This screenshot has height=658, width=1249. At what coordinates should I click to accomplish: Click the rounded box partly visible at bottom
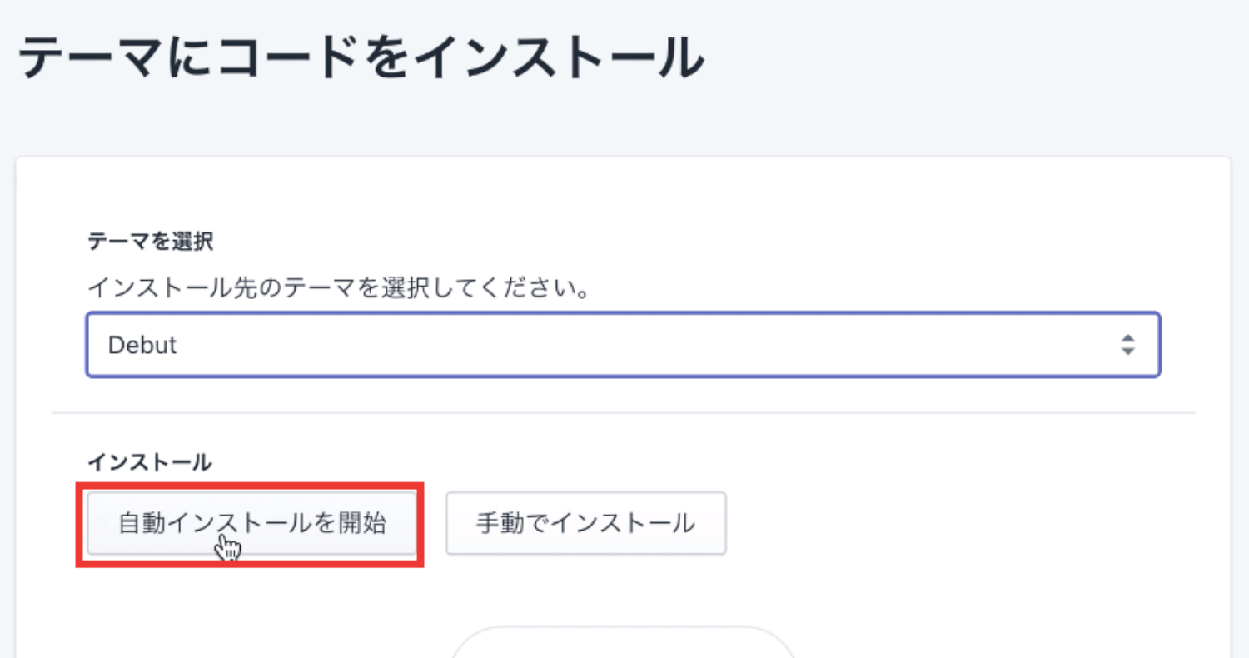pos(623,642)
